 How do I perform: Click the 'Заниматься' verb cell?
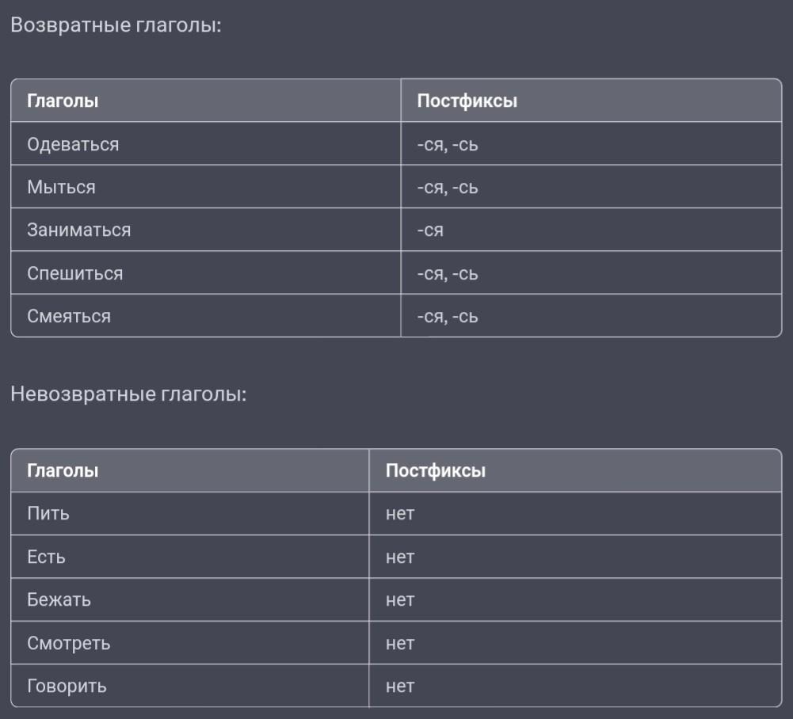coord(78,230)
